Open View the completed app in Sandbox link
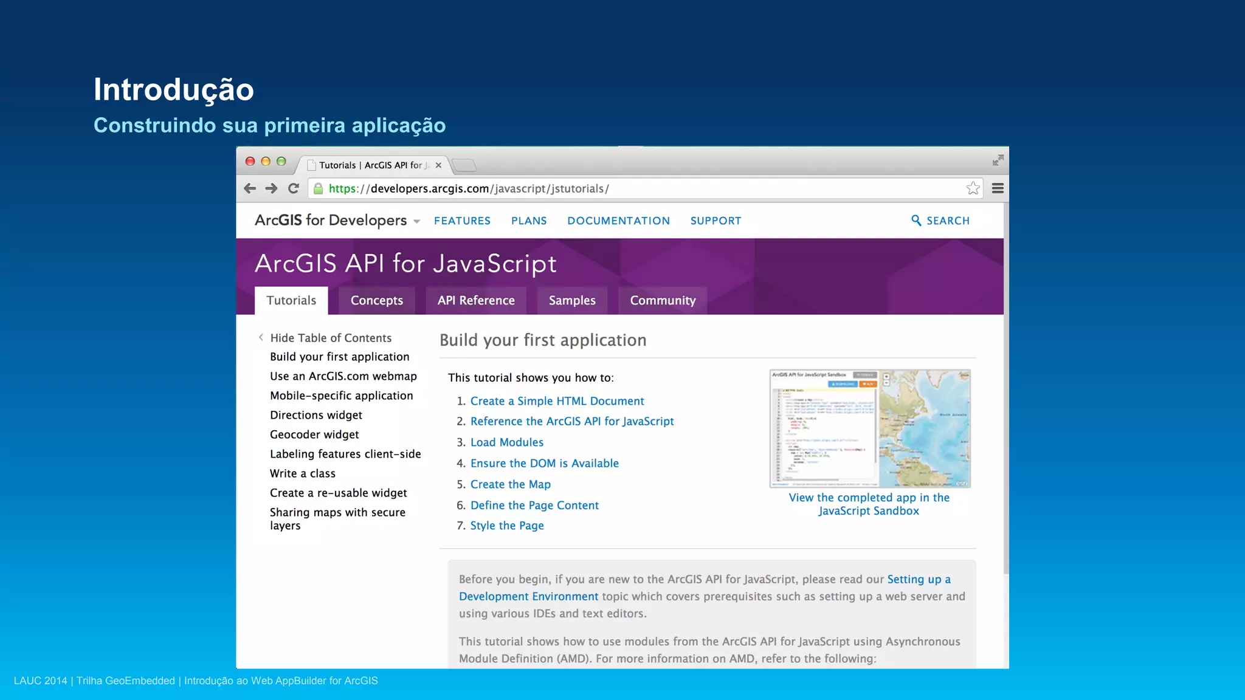 pos(869,504)
